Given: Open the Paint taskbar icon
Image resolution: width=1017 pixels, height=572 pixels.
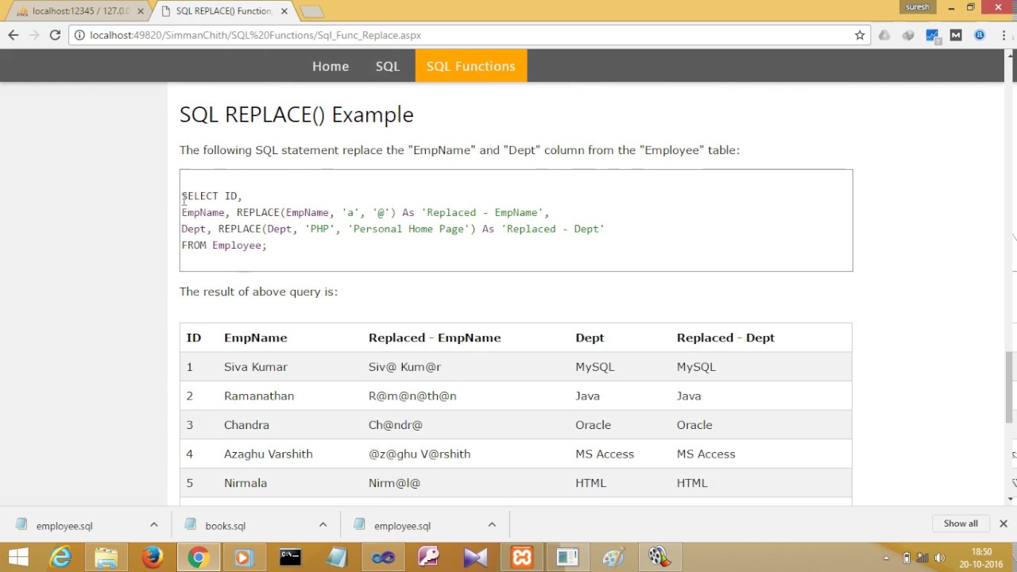Looking at the screenshot, I should 613,557.
